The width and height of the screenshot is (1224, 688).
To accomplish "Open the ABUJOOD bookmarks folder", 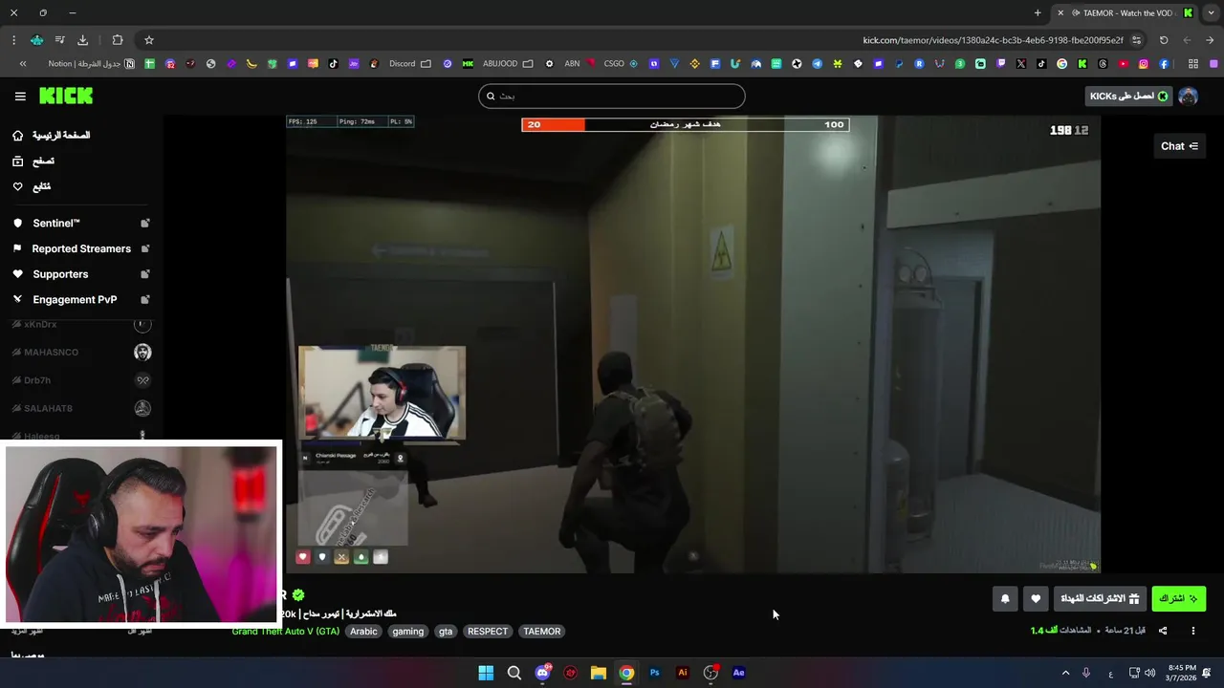I will pyautogui.click(x=509, y=64).
